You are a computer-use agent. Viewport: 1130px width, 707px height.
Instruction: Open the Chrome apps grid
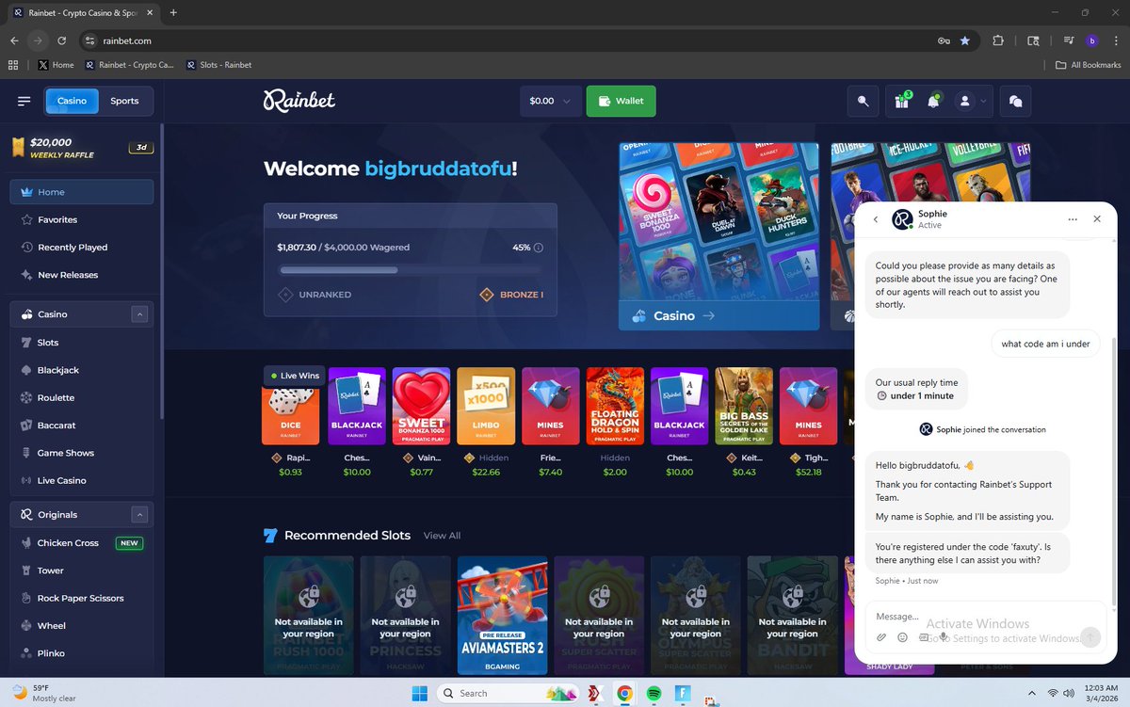[x=13, y=65]
